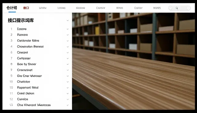Expand chevron beside "Ropeeront" row
This screenshot has width=197, height=113.
[68, 88]
